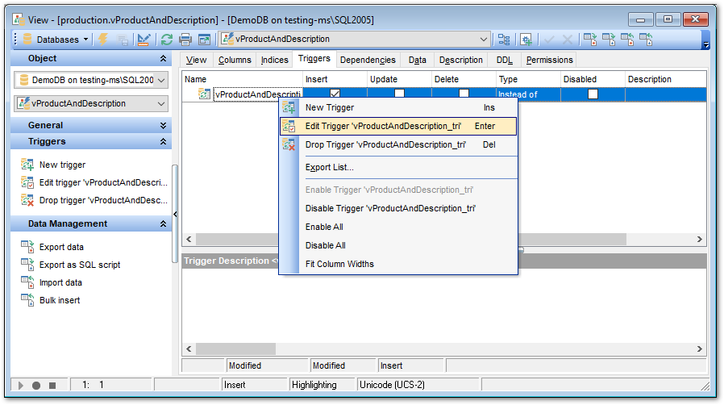
Task: Click the Export data icon in sidebar
Action: [x=27, y=247]
